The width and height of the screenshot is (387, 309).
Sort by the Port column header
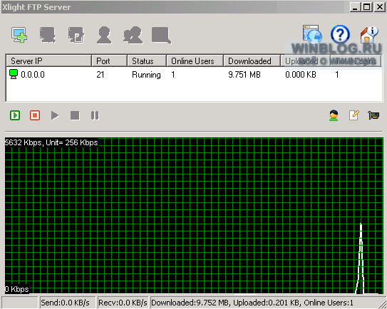(x=109, y=61)
